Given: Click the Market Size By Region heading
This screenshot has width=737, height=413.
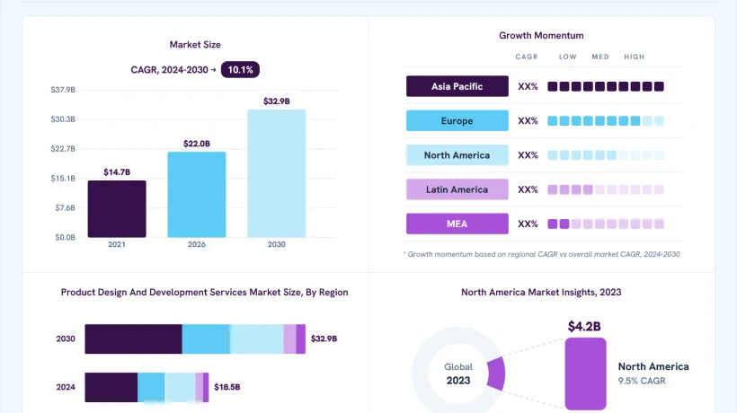Looking at the screenshot, I should (204, 292).
